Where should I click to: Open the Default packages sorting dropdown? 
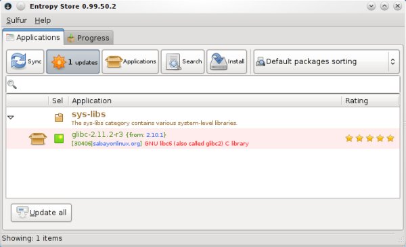[327, 61]
